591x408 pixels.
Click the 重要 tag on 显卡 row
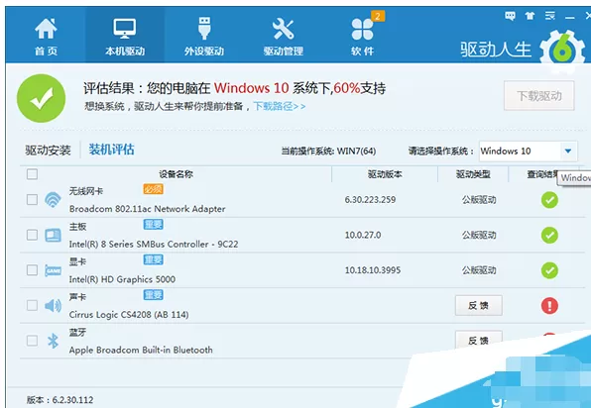click(x=153, y=259)
